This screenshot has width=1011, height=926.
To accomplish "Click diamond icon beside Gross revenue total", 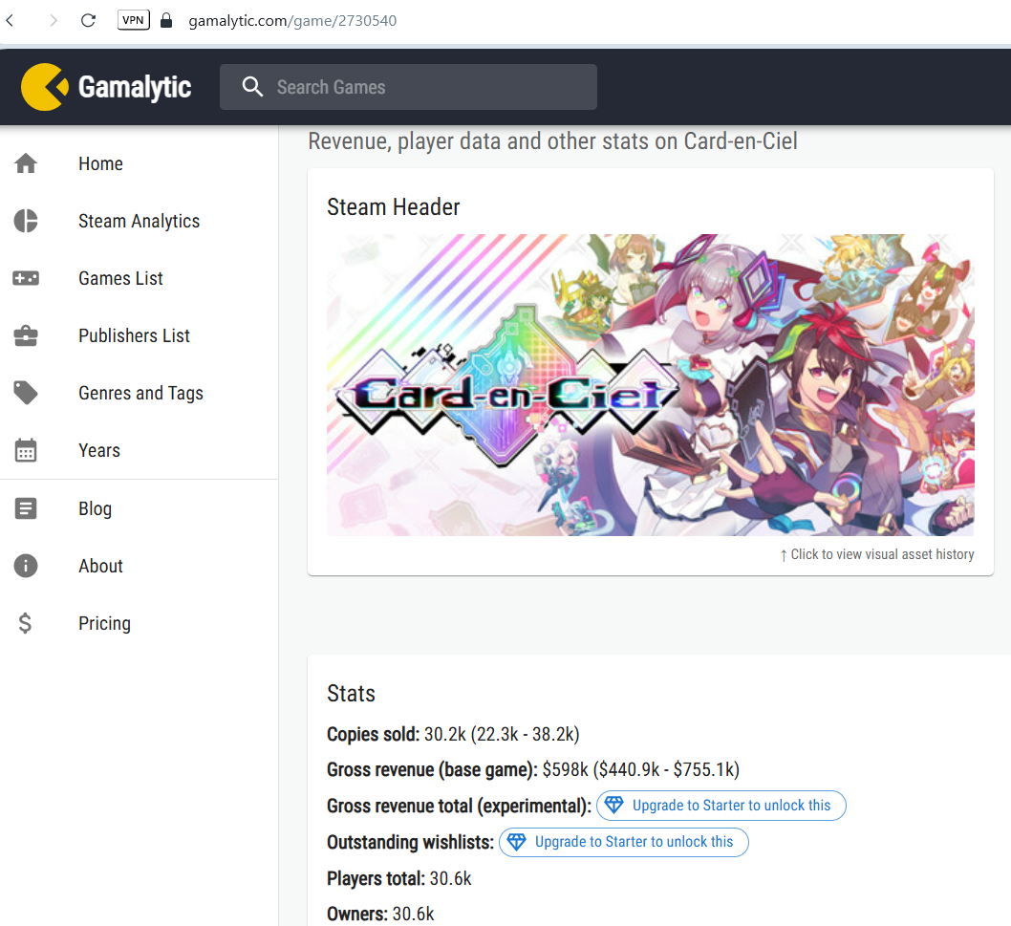I will click(613, 805).
